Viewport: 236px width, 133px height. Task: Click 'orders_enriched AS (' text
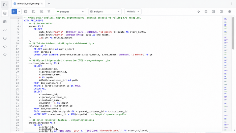[42, 123]
